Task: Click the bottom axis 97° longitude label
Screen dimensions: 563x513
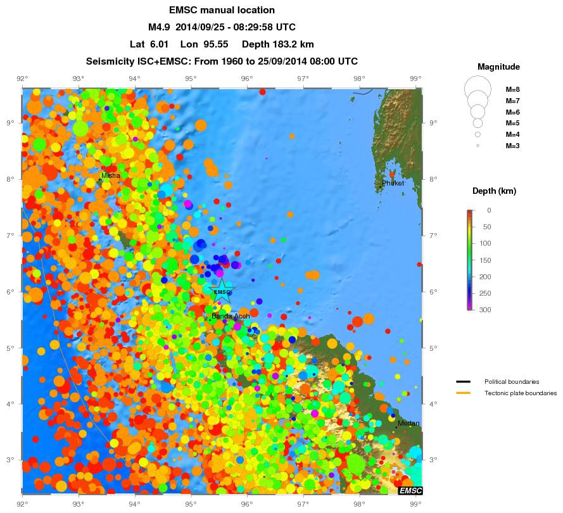Action: tap(303, 504)
